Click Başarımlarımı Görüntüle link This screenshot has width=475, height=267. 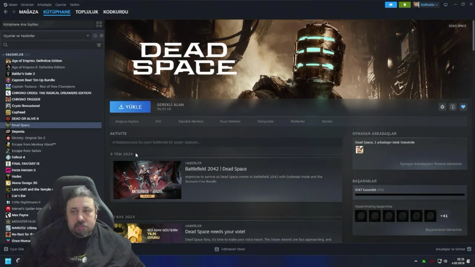pyautogui.click(x=443, y=230)
